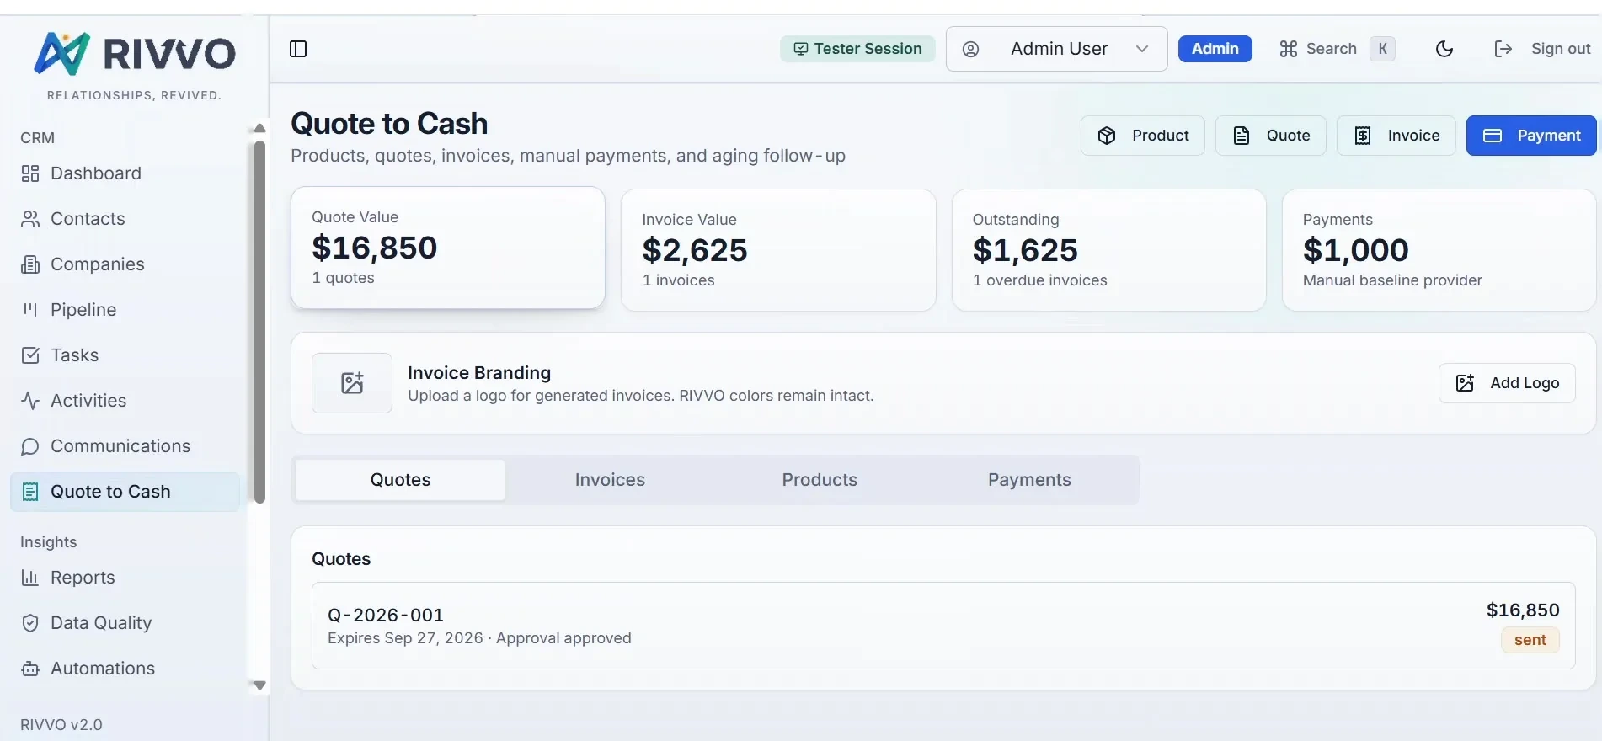1602x741 pixels.
Task: Click the sent status badge
Action: (x=1530, y=640)
